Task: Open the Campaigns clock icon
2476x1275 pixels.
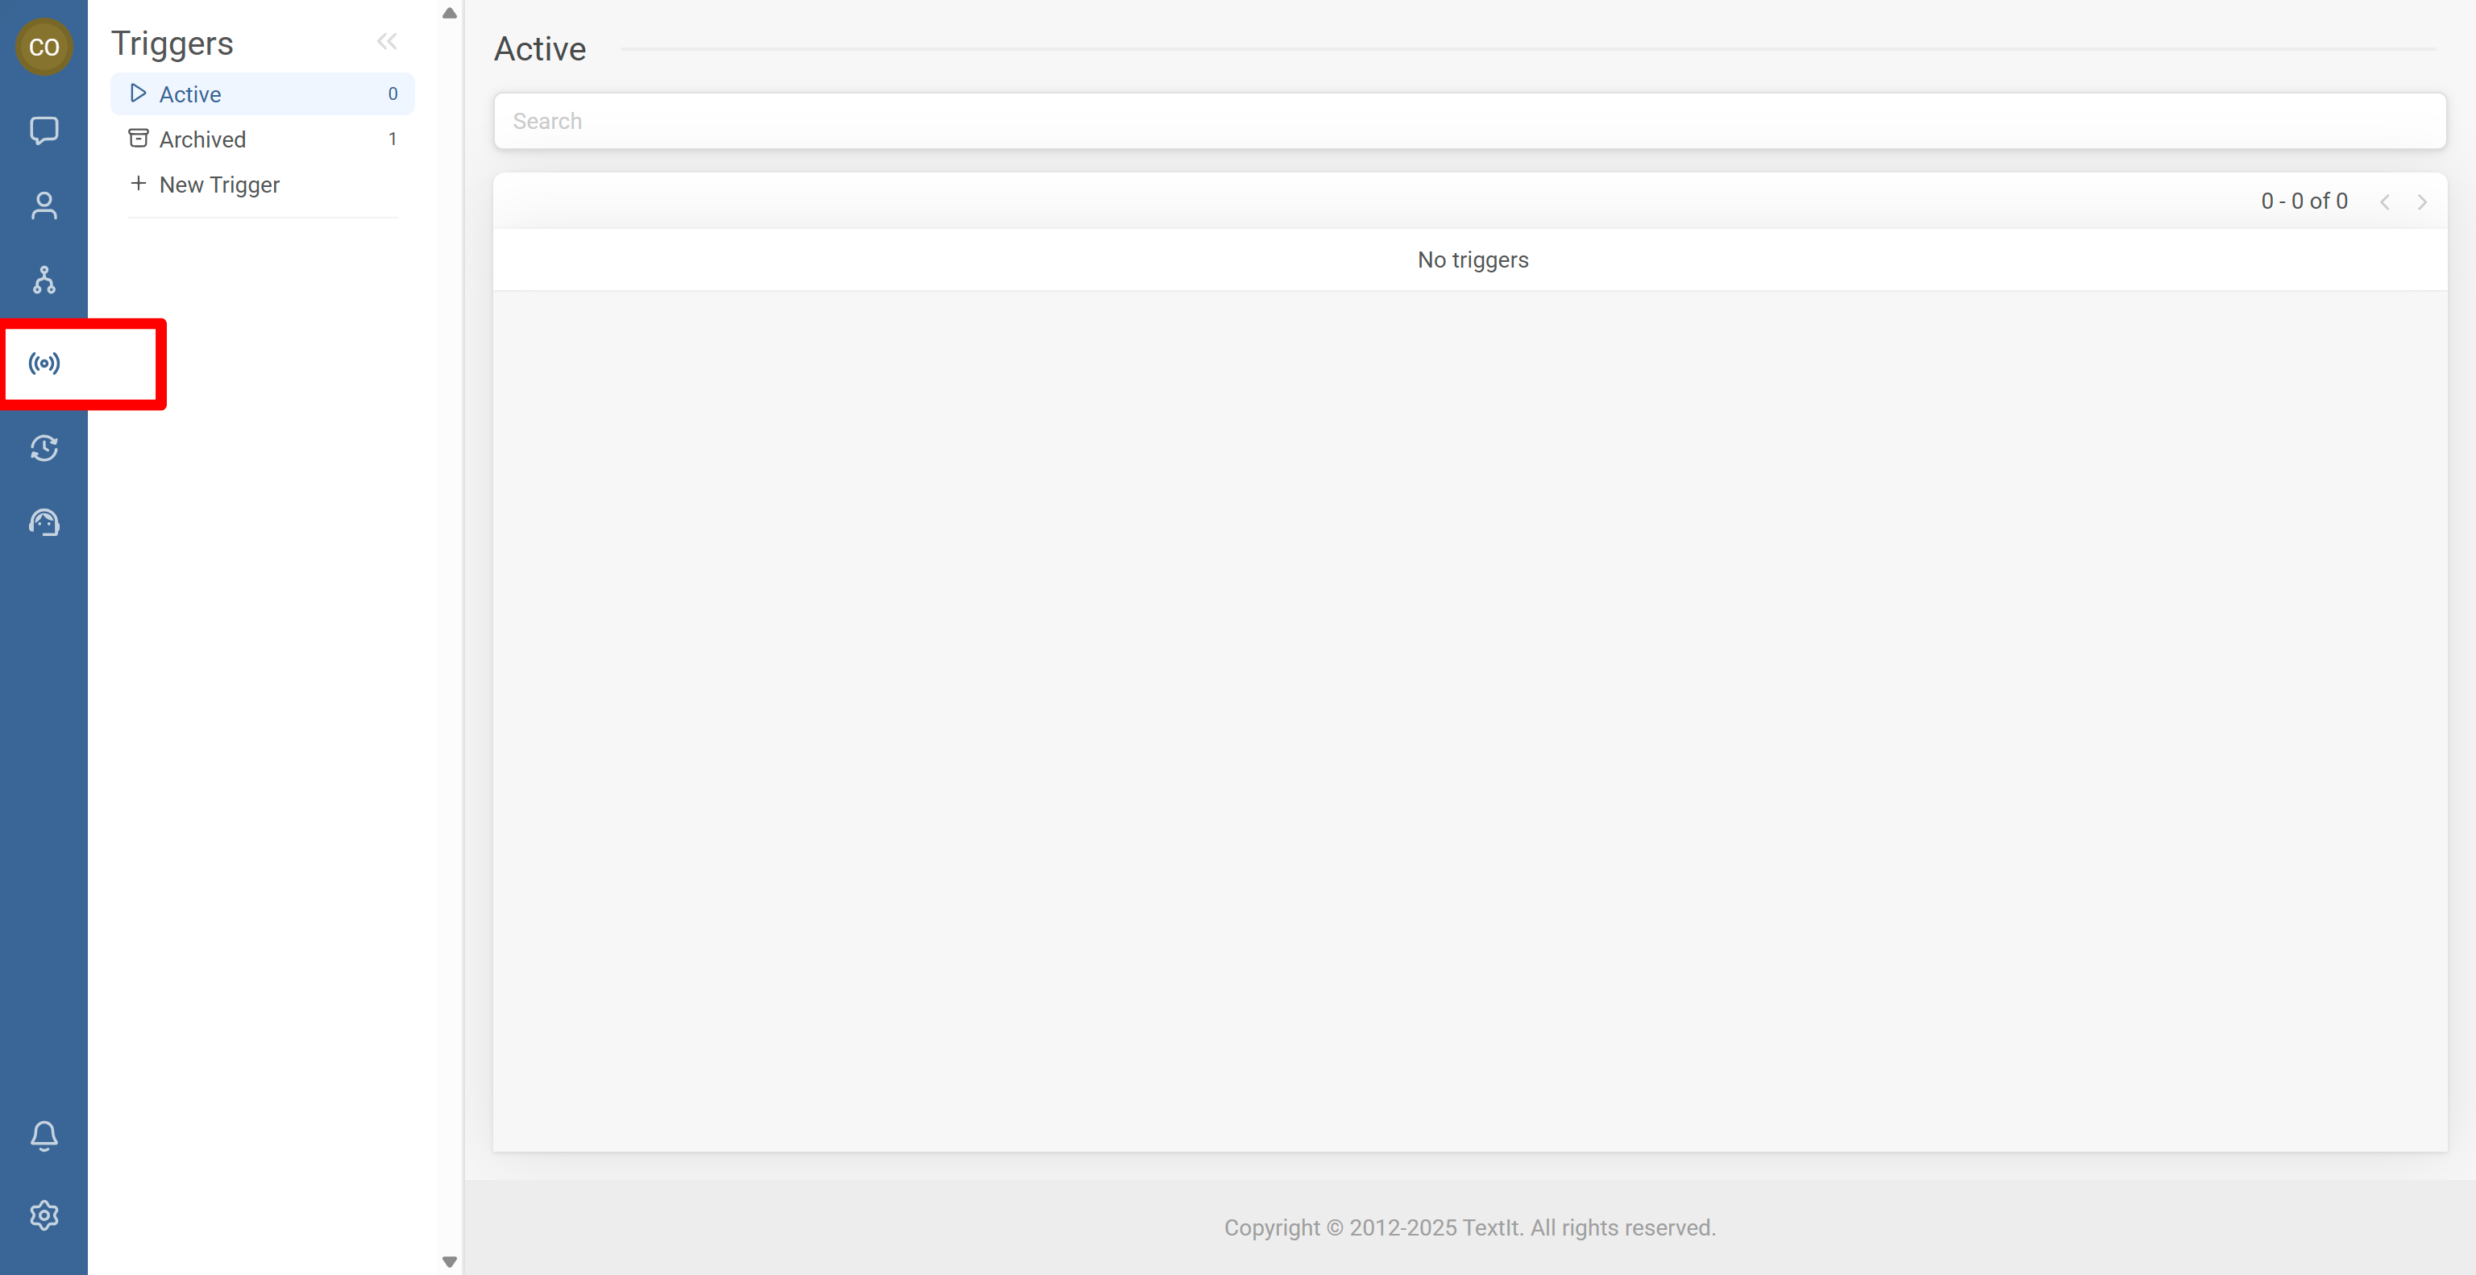Action: (44, 448)
